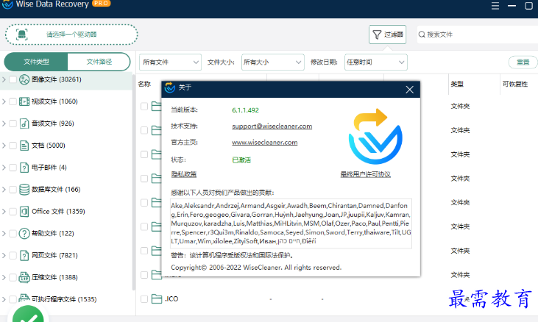The image size is (538, 322).
Task: Check the video files (1060) checkbox
Action: point(13,101)
